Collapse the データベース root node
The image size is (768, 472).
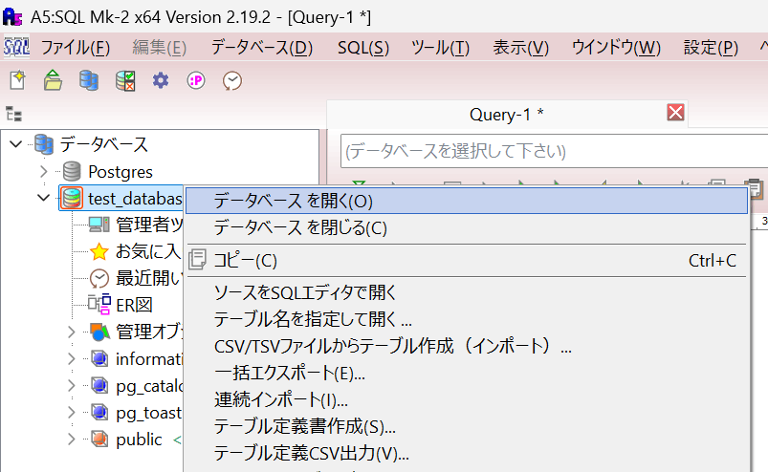[x=16, y=144]
